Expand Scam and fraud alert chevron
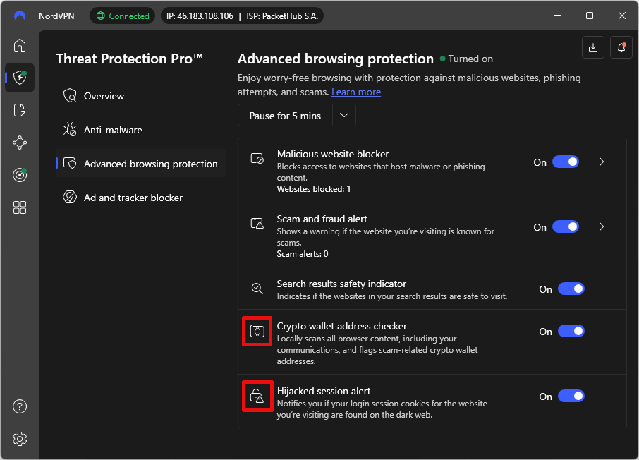The image size is (639, 460). pyautogui.click(x=602, y=227)
